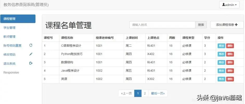Choose 退出系统 in the sidebar
The height and width of the screenshot is (104, 245).
pos(9,64)
